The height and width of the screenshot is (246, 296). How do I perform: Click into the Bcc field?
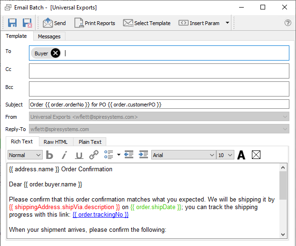159,89
